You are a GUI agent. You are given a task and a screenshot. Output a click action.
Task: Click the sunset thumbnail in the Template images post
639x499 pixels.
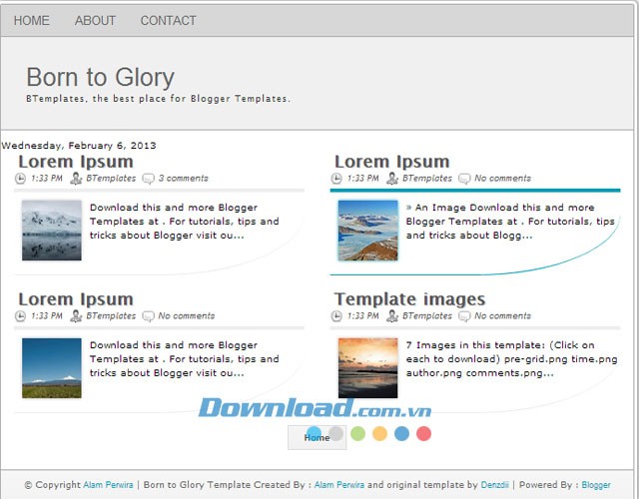[367, 367]
